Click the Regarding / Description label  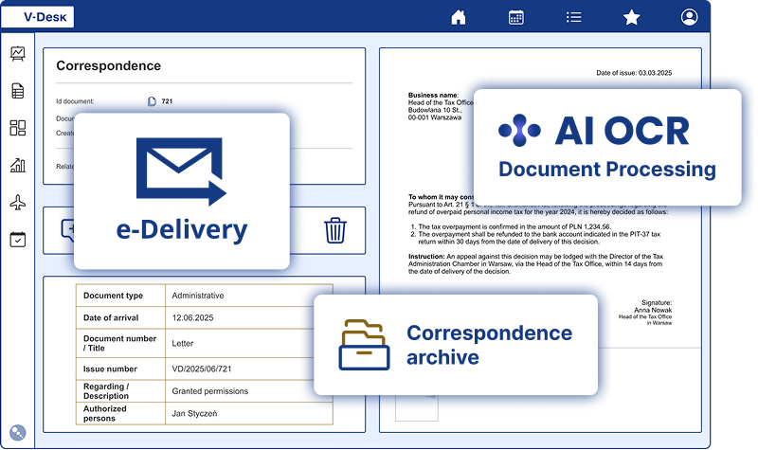[106, 391]
